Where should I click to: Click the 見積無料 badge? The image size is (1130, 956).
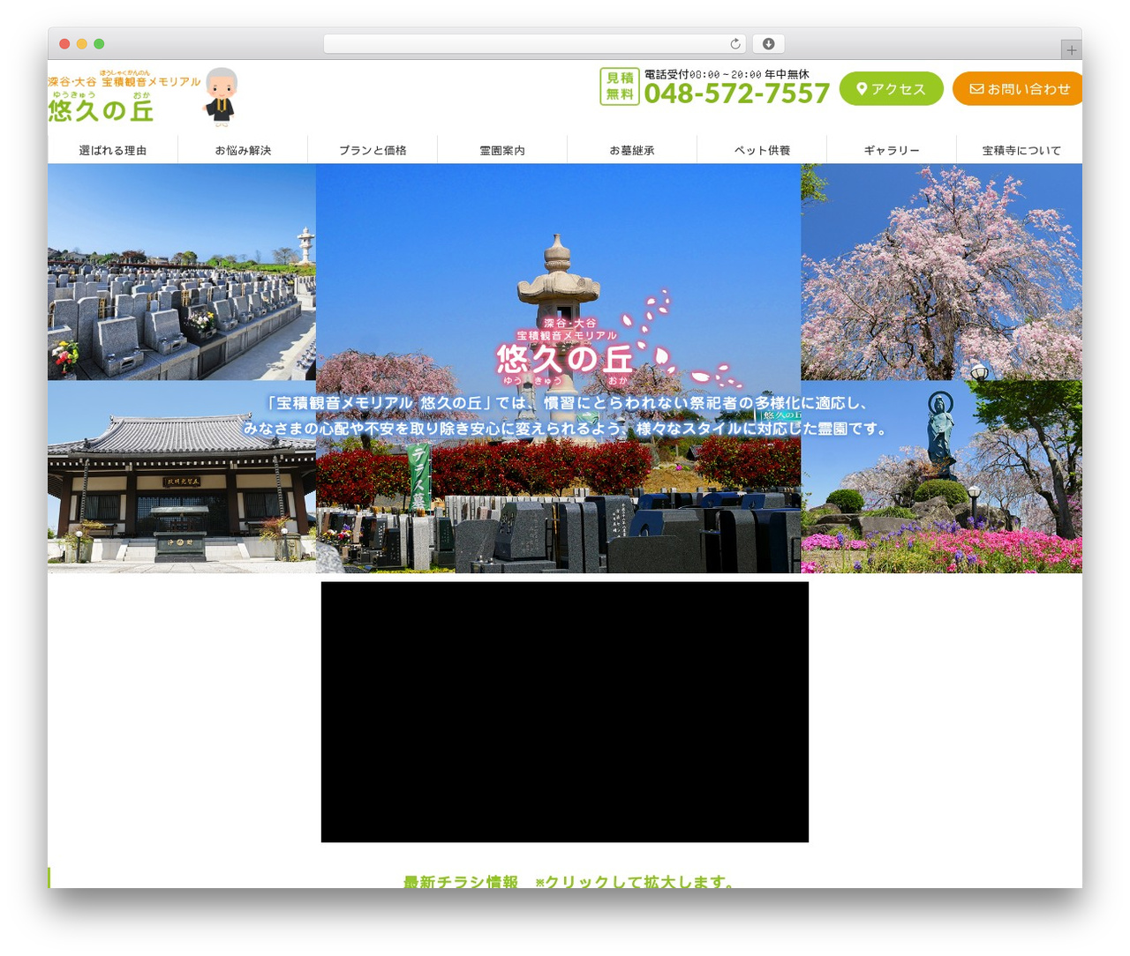(x=620, y=86)
